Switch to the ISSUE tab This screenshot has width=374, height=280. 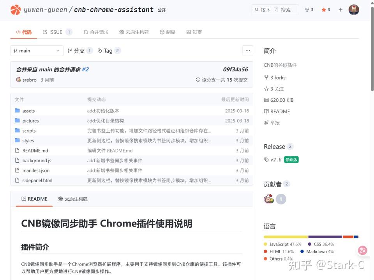56,32
